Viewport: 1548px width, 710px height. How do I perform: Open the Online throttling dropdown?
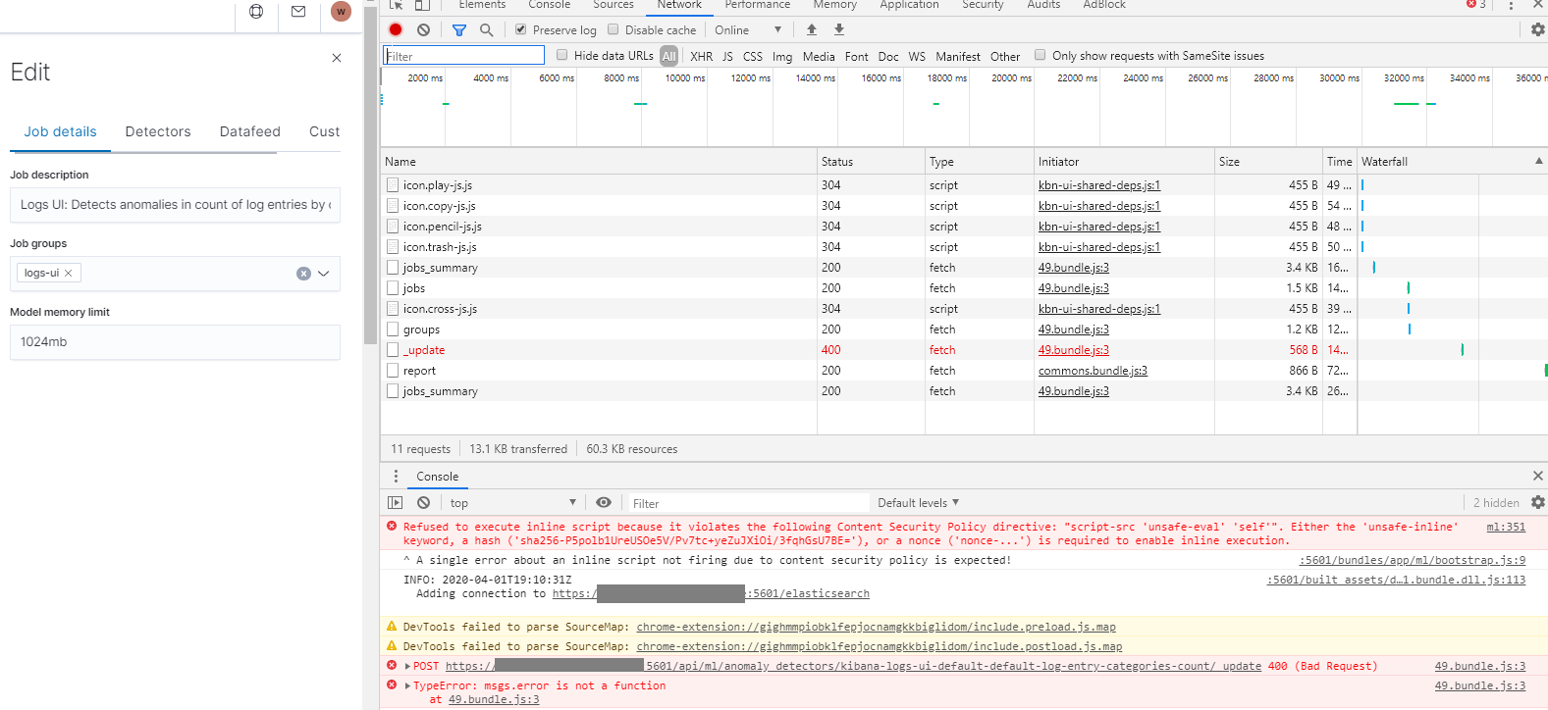click(x=748, y=30)
